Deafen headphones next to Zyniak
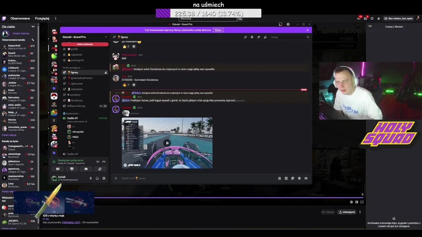 [x=97, y=178]
